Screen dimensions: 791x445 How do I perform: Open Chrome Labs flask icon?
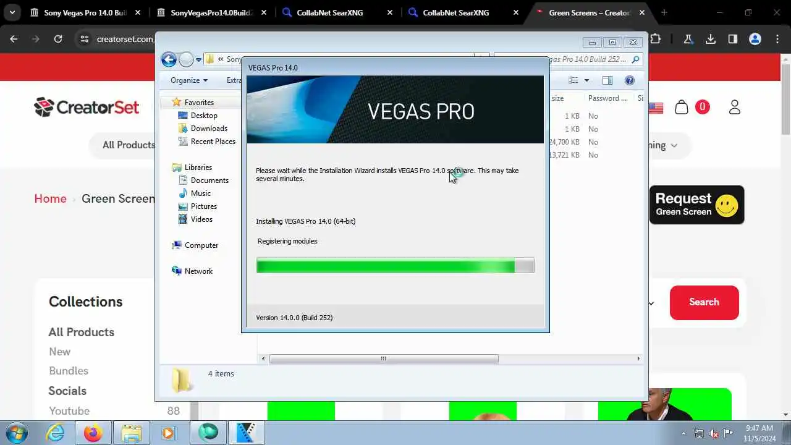688,39
